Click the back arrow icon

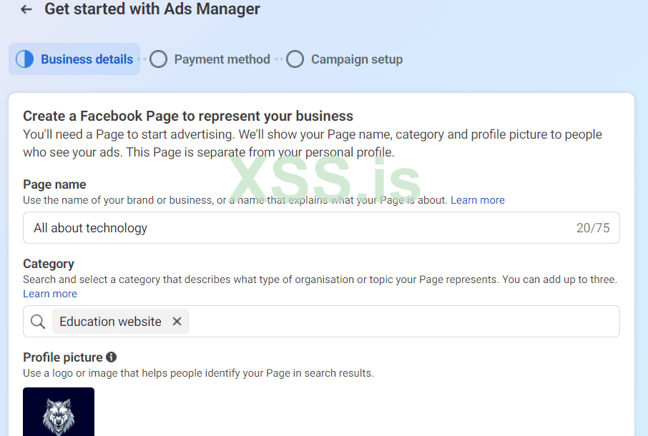[26, 9]
